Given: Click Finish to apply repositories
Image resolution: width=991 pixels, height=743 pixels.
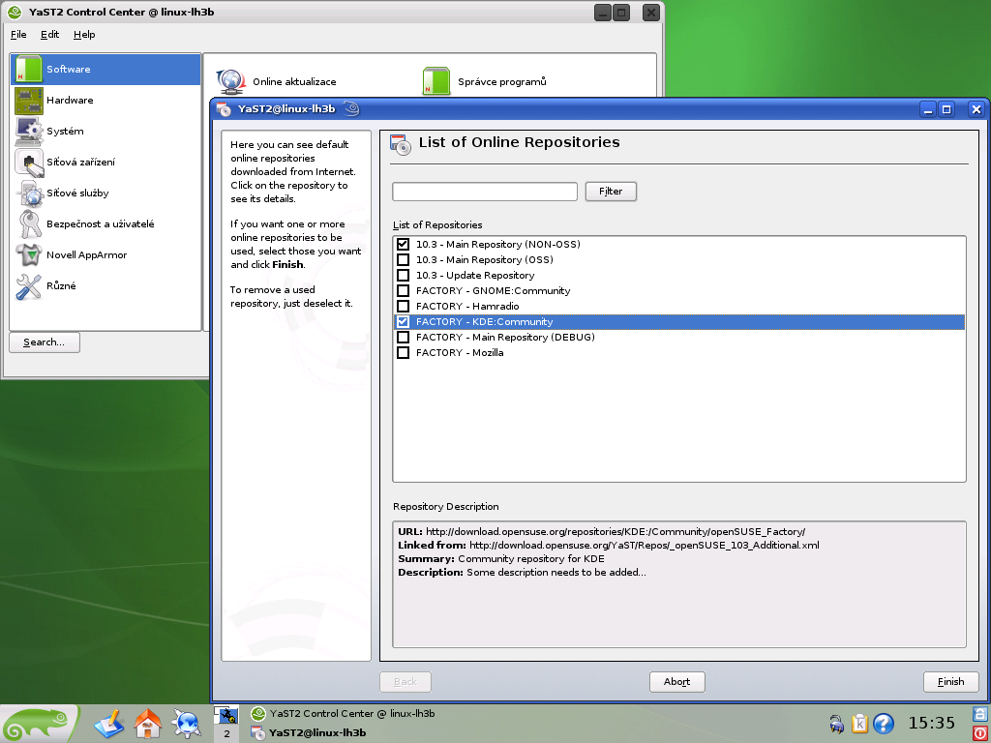Looking at the screenshot, I should pyautogui.click(x=950, y=682).
